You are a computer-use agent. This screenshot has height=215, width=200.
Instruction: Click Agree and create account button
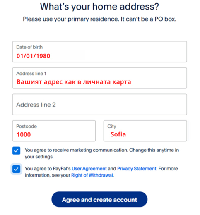tap(99, 199)
